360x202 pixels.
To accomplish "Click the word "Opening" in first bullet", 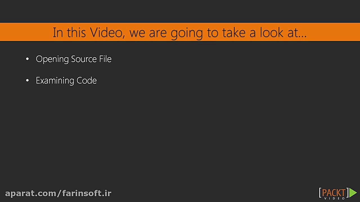I will 52,59.
